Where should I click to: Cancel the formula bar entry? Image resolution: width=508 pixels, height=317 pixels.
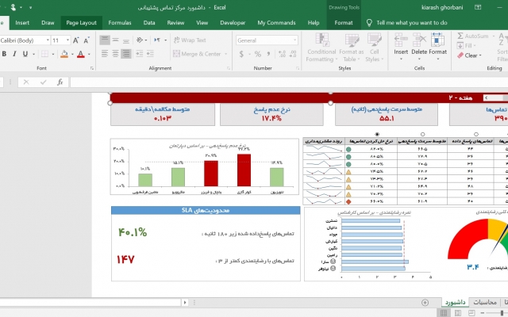click(26, 82)
